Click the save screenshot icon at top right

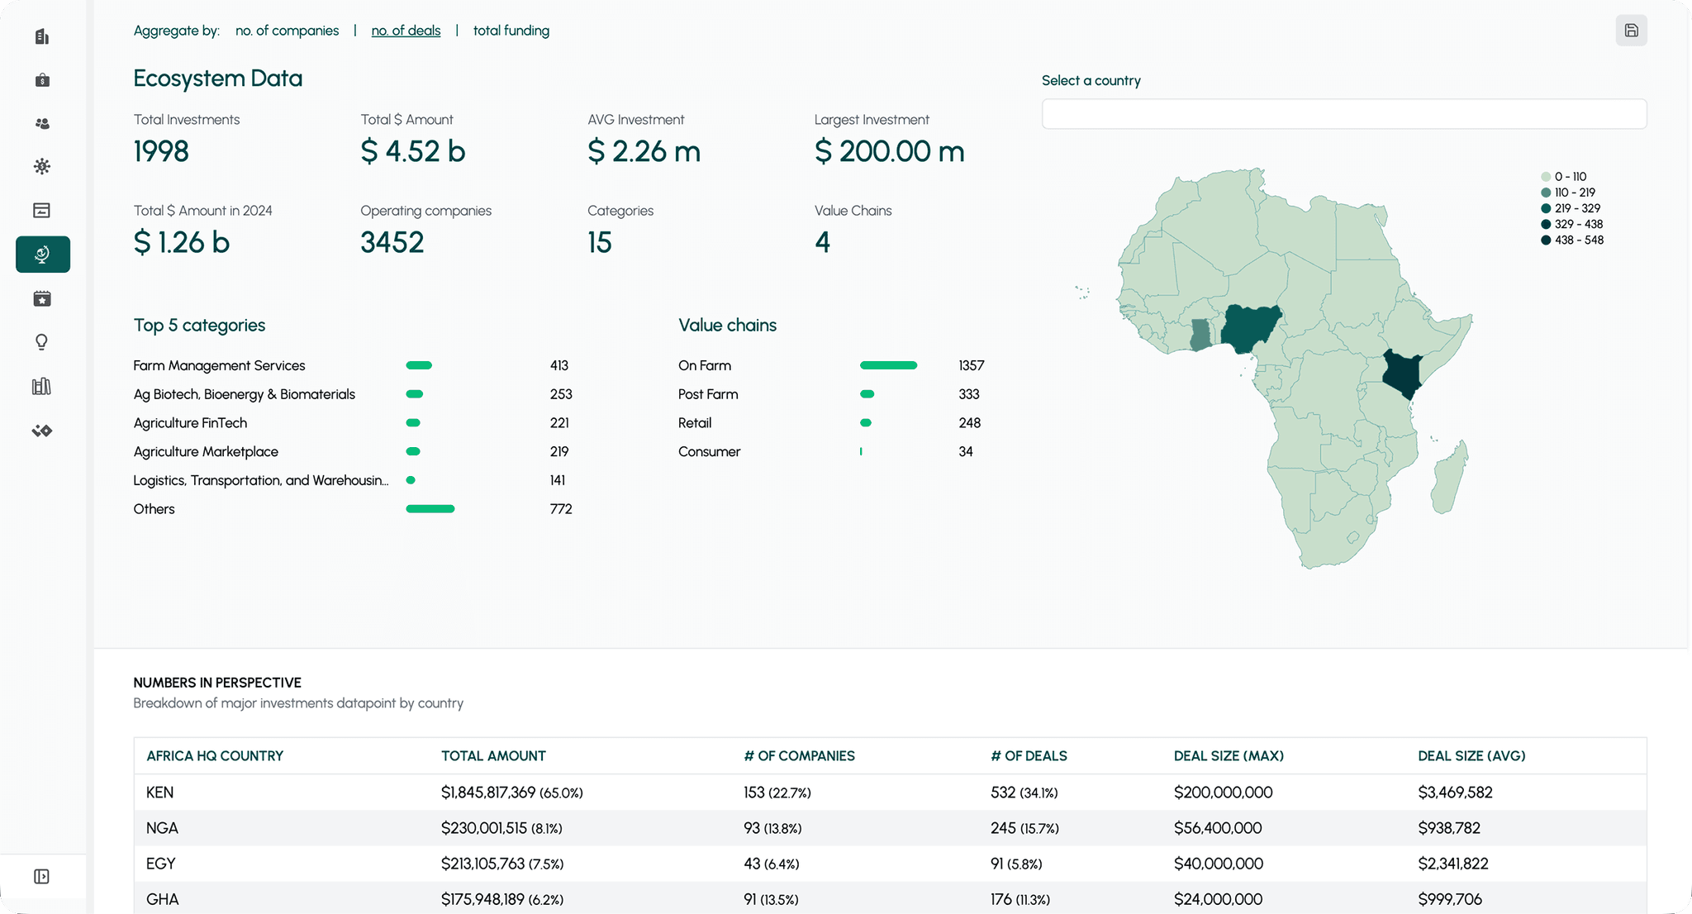1631,30
